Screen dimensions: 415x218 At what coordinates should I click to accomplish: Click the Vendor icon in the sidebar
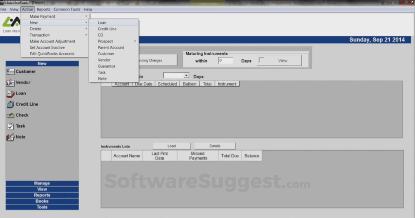(x=10, y=82)
